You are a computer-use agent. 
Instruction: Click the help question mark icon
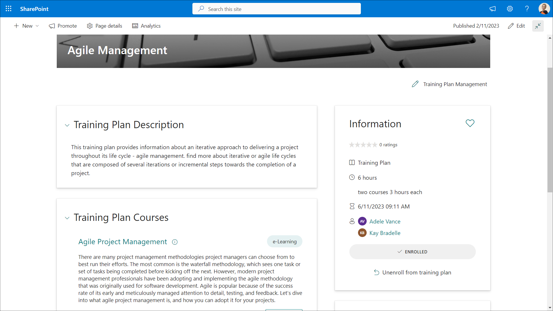(x=527, y=9)
